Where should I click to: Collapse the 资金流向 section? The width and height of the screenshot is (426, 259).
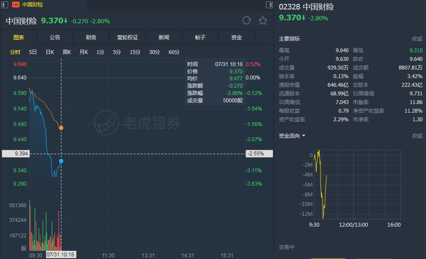click(x=417, y=136)
